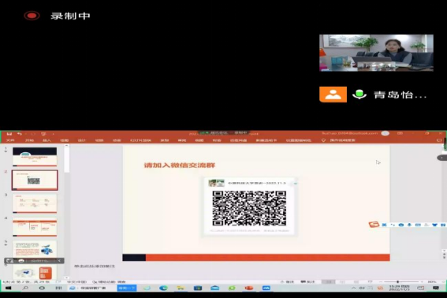
Task: Open PowerPoint icon on the taskbar
Action: click(x=249, y=288)
